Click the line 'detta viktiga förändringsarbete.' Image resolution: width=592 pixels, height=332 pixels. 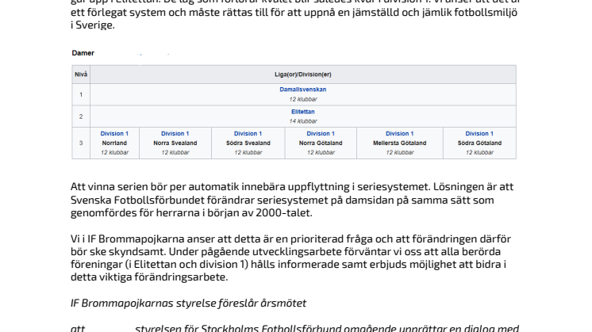[149, 277]
